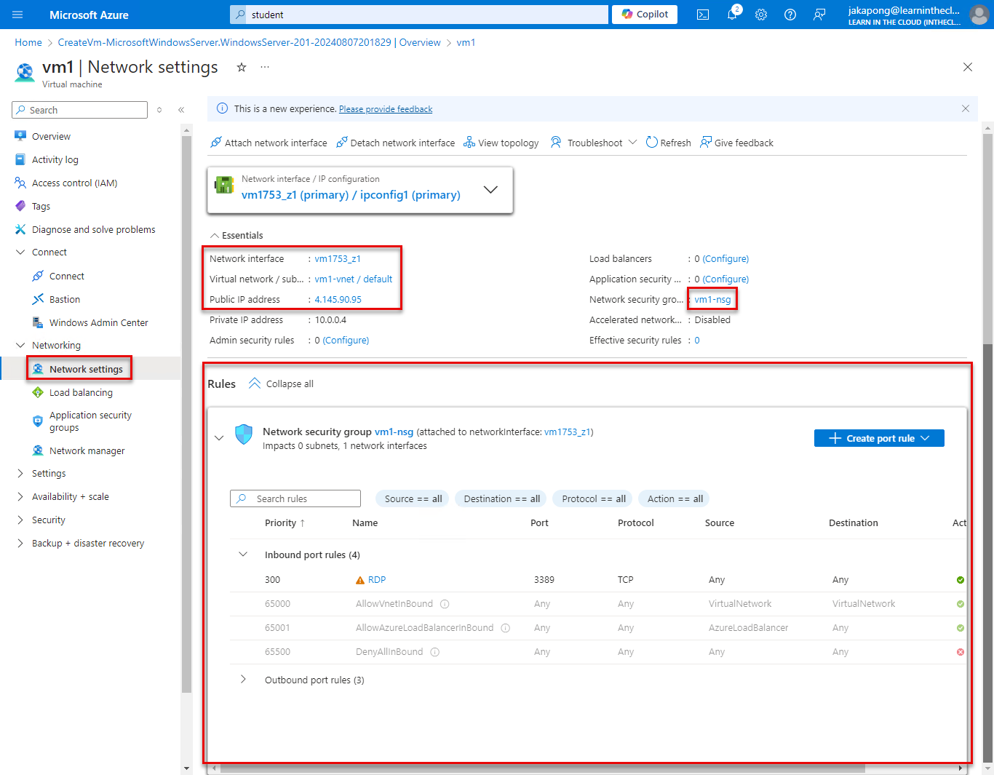Click Give feedback in toolbar
Viewport: 994px width, 775px height.
click(x=736, y=143)
